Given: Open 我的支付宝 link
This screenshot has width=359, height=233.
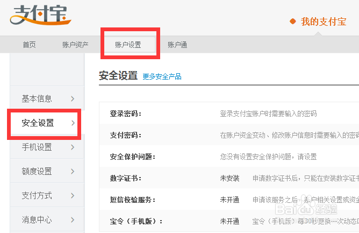Looking at the screenshot, I should (x=324, y=22).
